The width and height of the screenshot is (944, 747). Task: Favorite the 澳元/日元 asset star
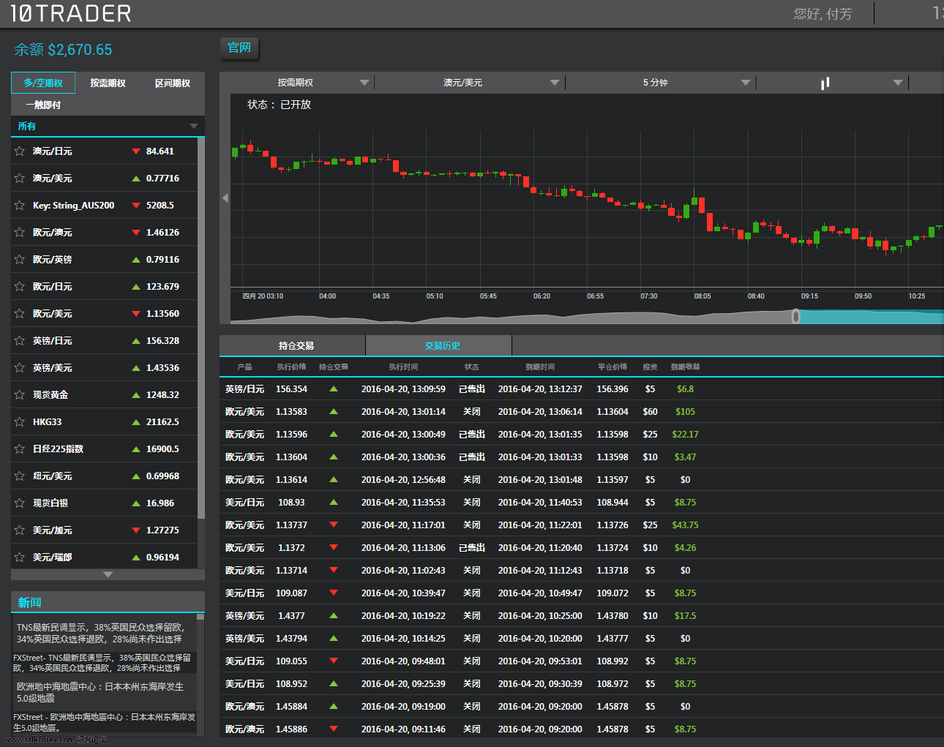pyautogui.click(x=20, y=151)
